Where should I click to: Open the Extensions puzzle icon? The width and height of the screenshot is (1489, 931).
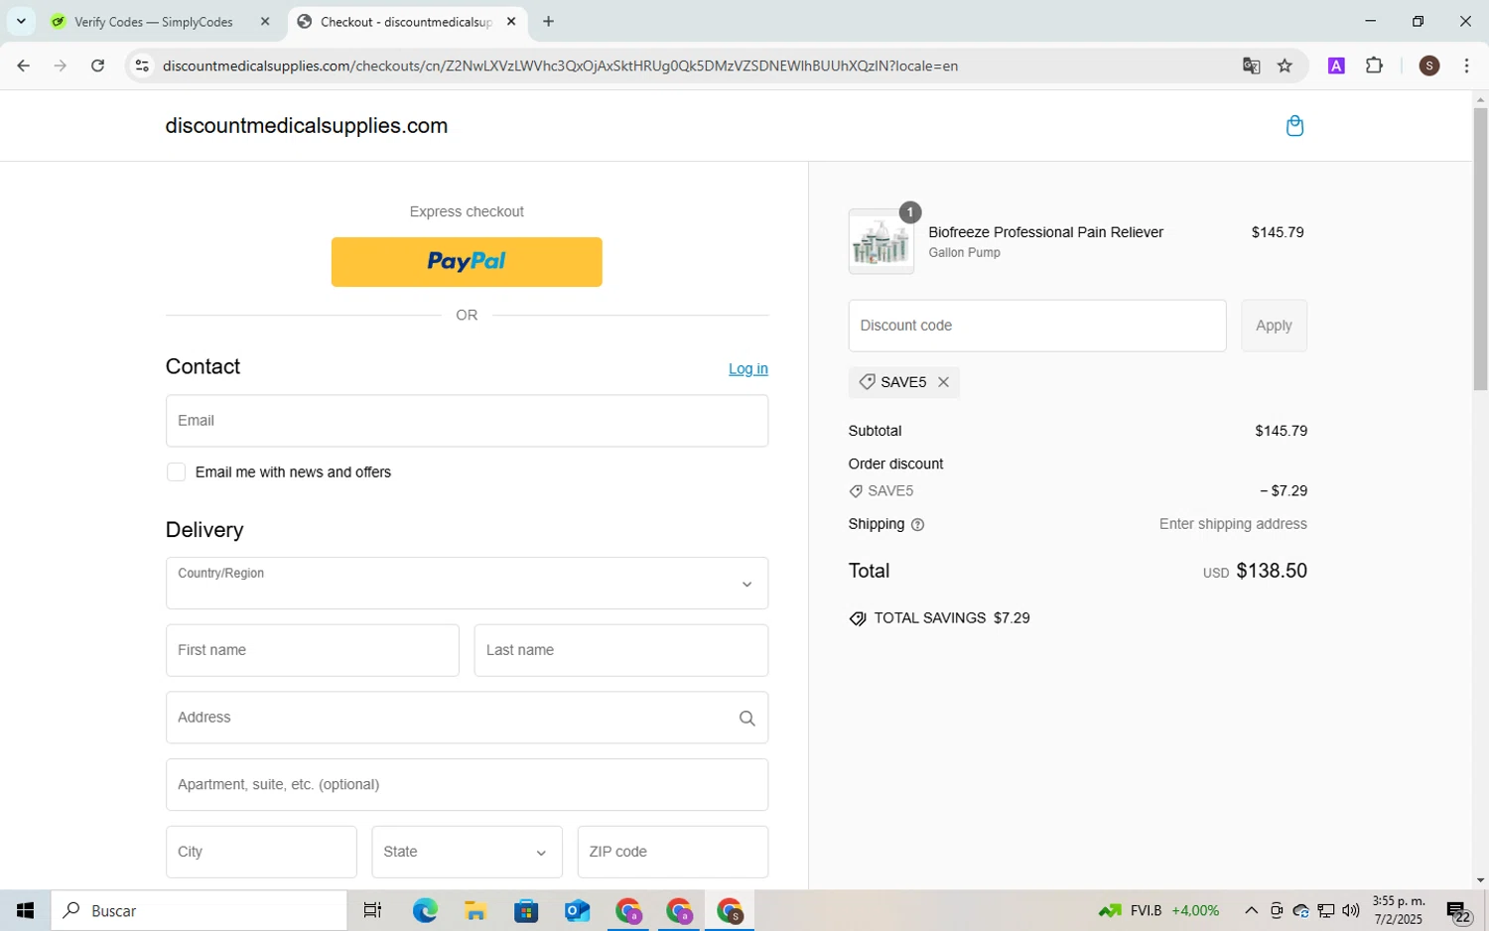click(1374, 66)
